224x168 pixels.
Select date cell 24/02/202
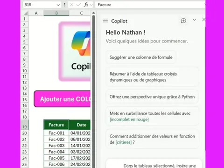click(x=80, y=164)
